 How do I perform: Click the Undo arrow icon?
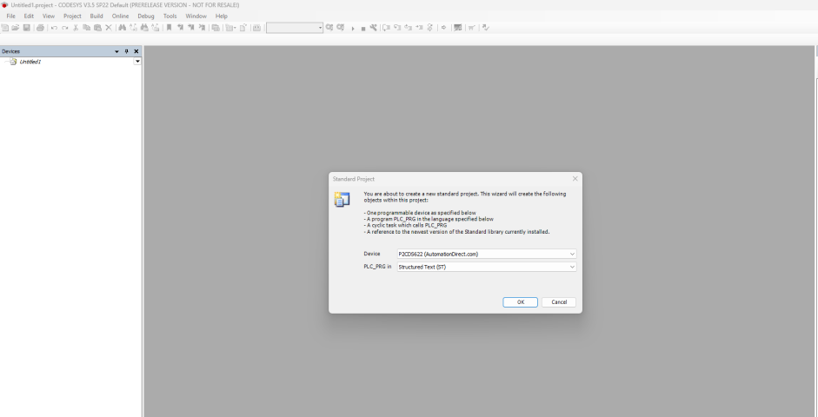pyautogui.click(x=54, y=28)
